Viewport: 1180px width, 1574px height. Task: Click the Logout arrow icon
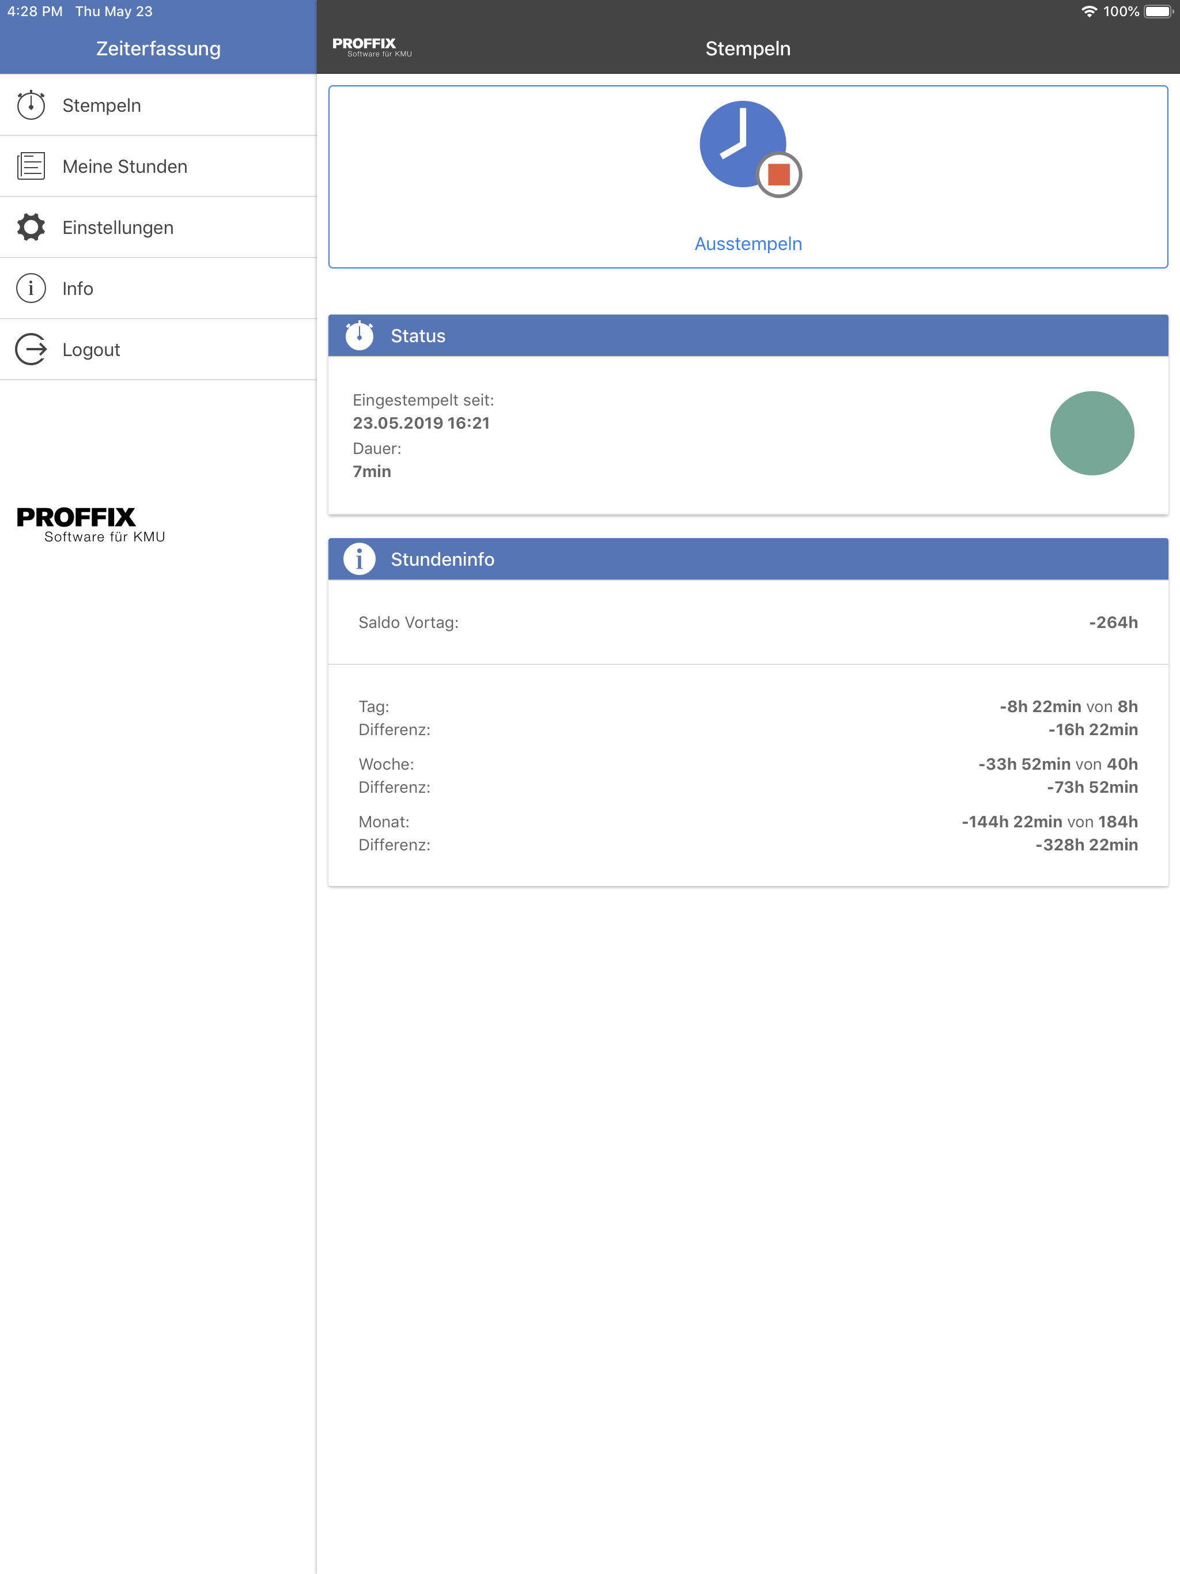coord(31,349)
